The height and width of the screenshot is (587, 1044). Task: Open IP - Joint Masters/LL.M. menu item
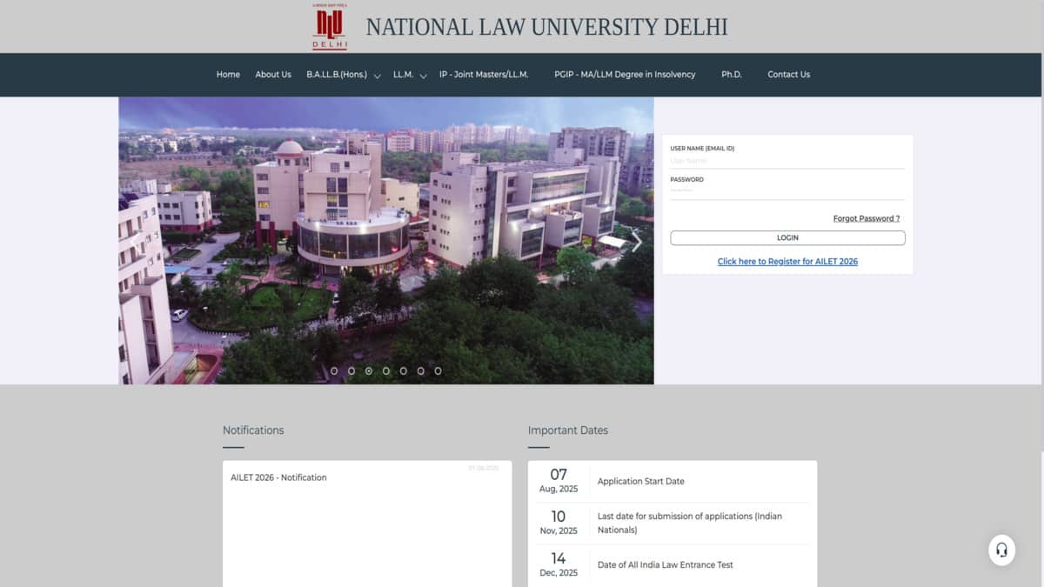(484, 75)
